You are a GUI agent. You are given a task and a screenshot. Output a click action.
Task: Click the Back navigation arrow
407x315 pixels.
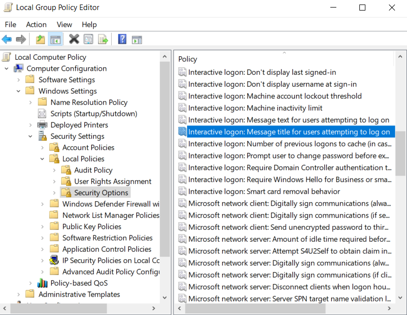pyautogui.click(x=7, y=39)
